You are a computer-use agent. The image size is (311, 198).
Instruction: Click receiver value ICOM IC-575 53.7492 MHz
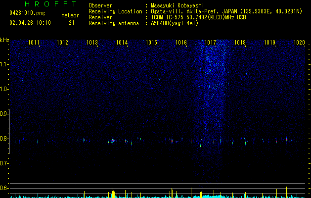click(x=198, y=17)
